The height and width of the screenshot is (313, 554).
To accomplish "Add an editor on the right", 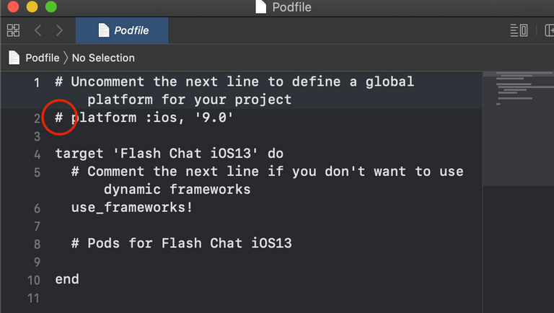I will 550,30.
